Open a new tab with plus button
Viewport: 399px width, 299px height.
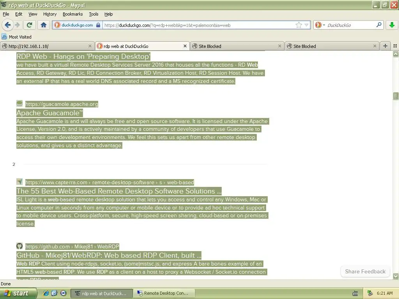coord(385,46)
